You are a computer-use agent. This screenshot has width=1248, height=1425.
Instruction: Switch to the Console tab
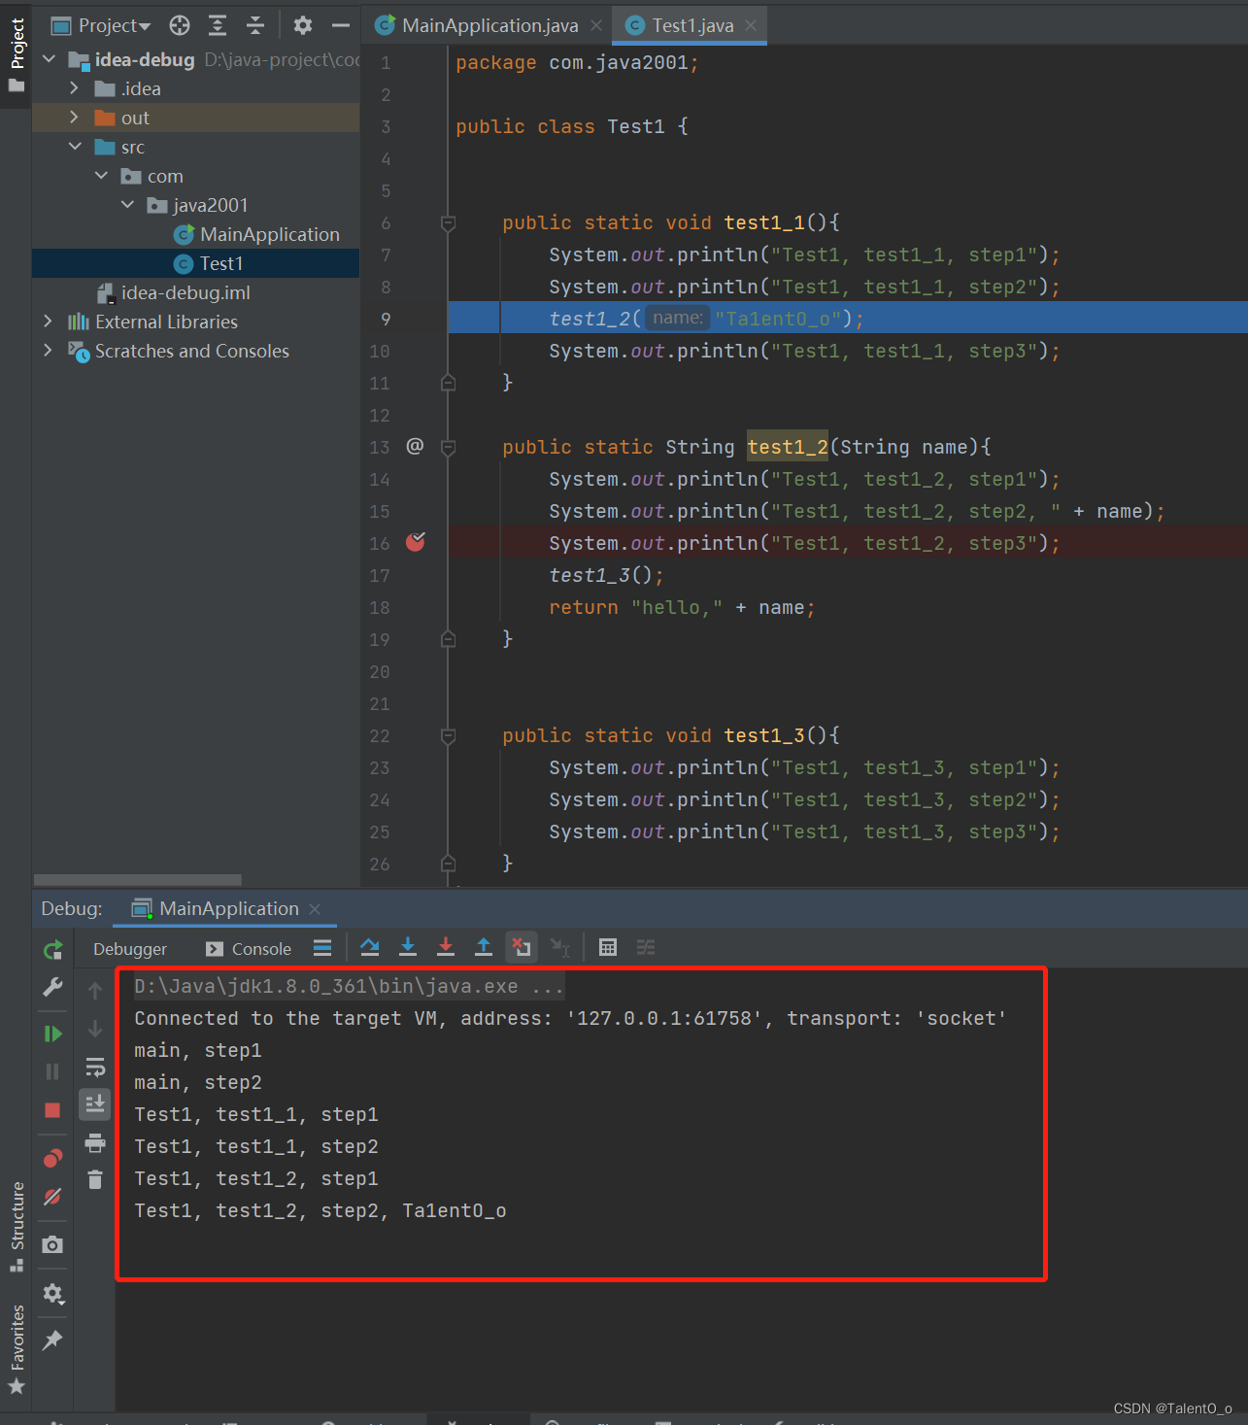click(249, 949)
